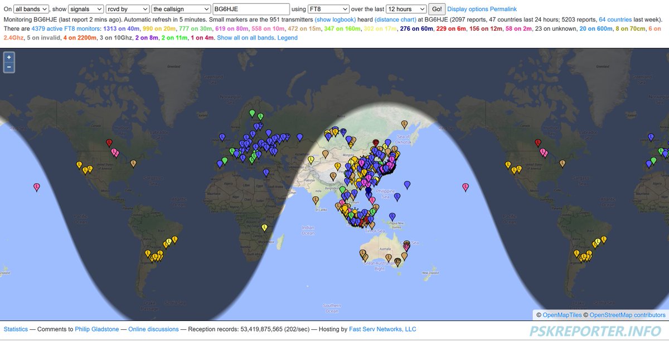Open the 'all bands' band dropdown
669x341 pixels.
click(32, 9)
